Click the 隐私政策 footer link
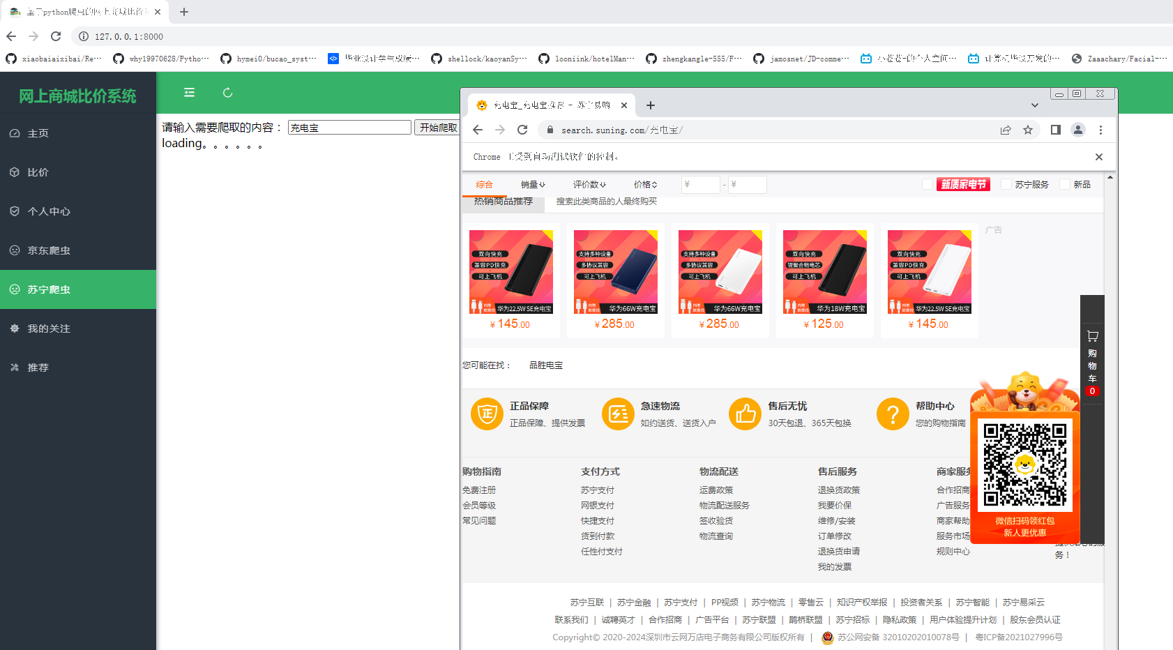The height and width of the screenshot is (650, 1173). [x=900, y=620]
